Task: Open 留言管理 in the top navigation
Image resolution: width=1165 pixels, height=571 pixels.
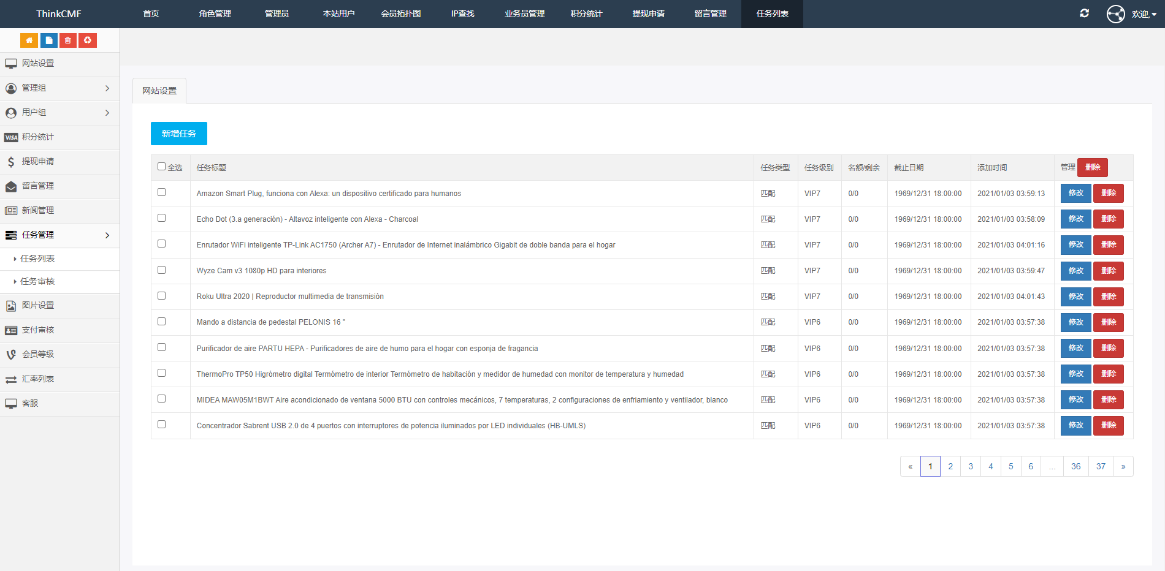Action: coord(710,13)
